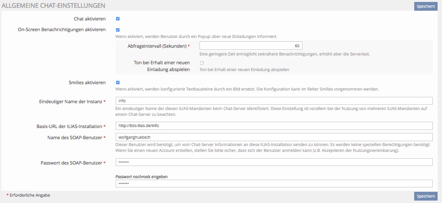
Task: Click the 'Passwort nochmals eingeben' caption text
Action: (x=141, y=176)
